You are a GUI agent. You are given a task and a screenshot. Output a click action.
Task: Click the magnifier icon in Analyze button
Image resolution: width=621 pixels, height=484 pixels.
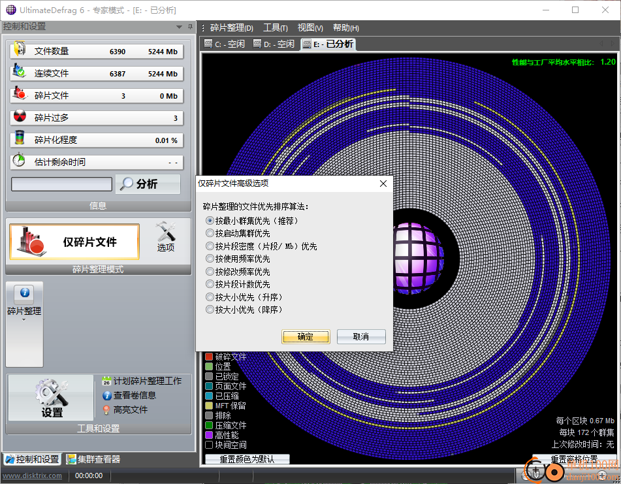[126, 184]
